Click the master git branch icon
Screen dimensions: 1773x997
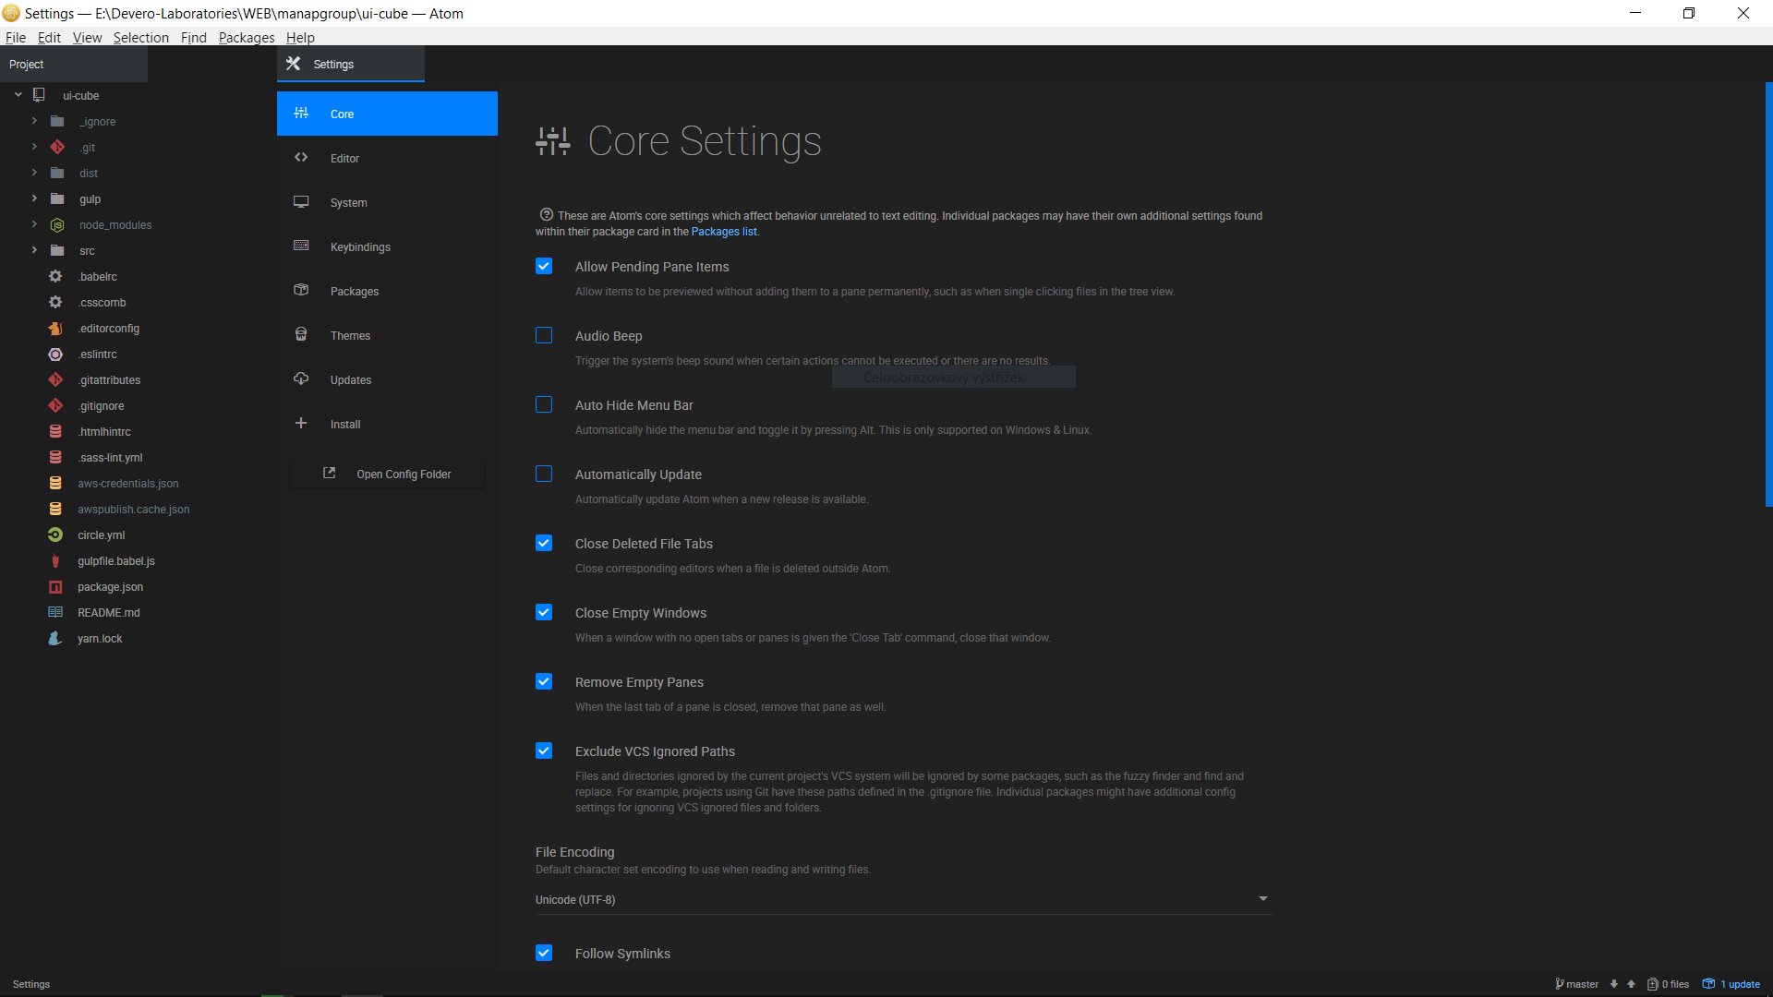[x=1561, y=983]
